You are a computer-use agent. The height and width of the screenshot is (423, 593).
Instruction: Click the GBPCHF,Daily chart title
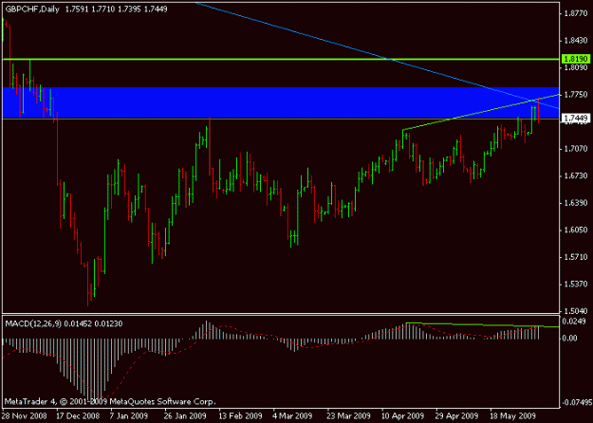tap(32, 9)
